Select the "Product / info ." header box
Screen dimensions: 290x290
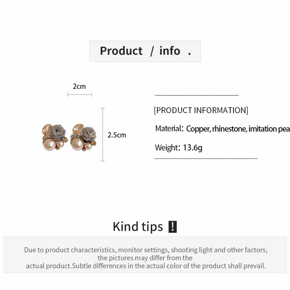[145, 51]
